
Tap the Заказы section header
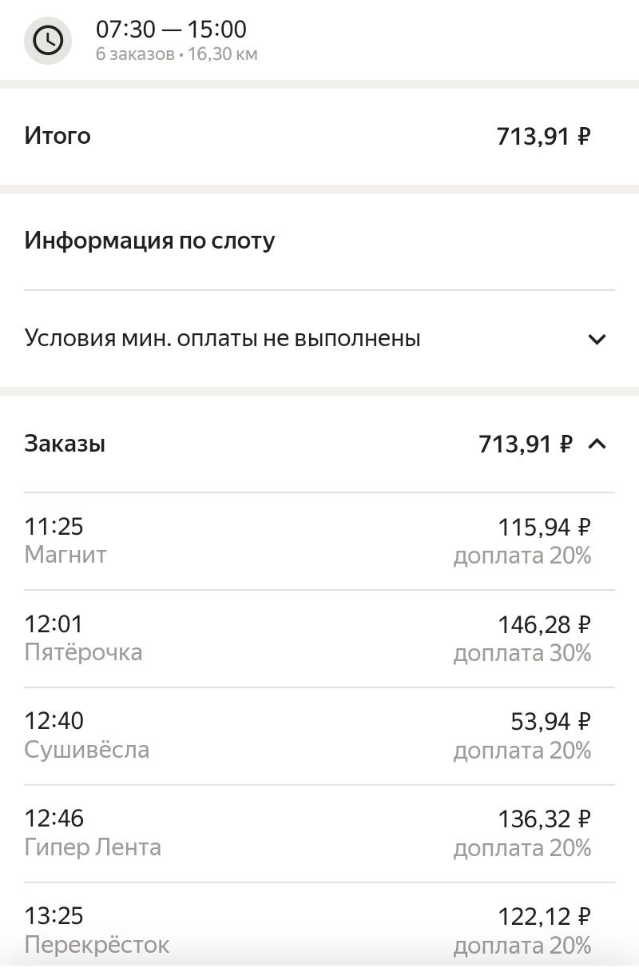point(65,443)
